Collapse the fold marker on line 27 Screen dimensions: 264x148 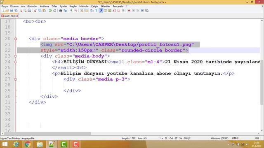click(x=16, y=79)
